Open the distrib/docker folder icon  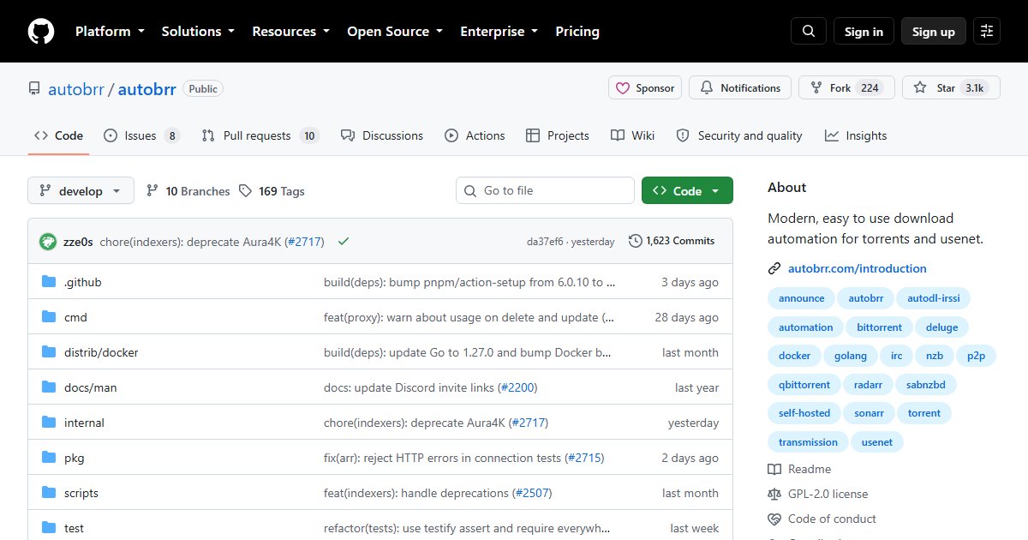point(49,352)
